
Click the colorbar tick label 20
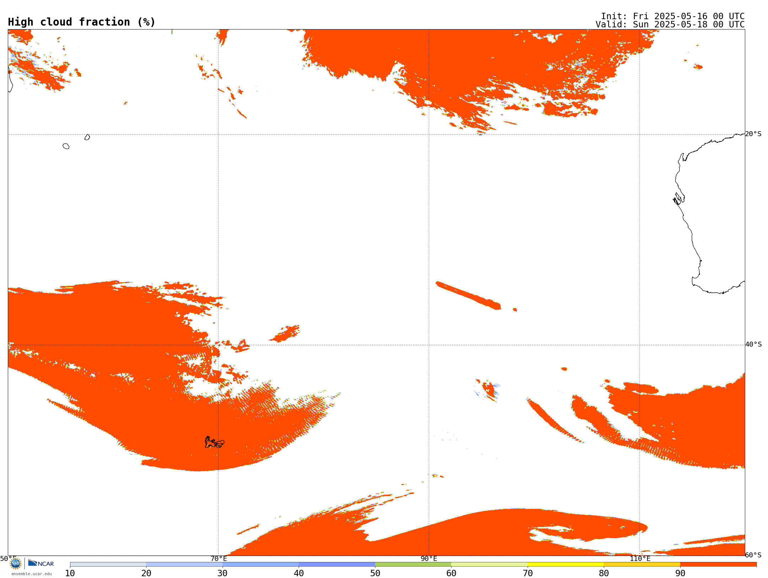click(x=146, y=573)
